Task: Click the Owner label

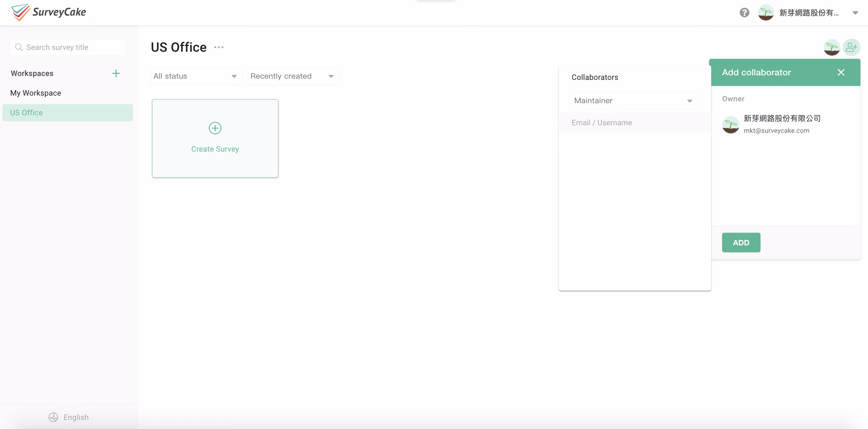Action: (733, 99)
